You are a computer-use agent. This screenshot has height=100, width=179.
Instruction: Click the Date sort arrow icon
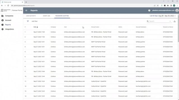[x=37, y=27]
